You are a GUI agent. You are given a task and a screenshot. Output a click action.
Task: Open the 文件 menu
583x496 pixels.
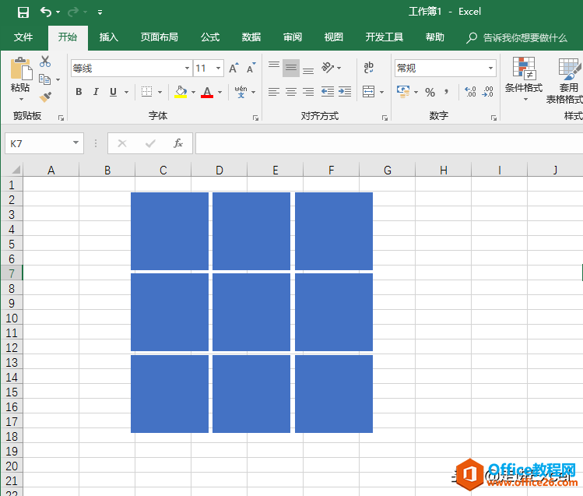point(23,37)
